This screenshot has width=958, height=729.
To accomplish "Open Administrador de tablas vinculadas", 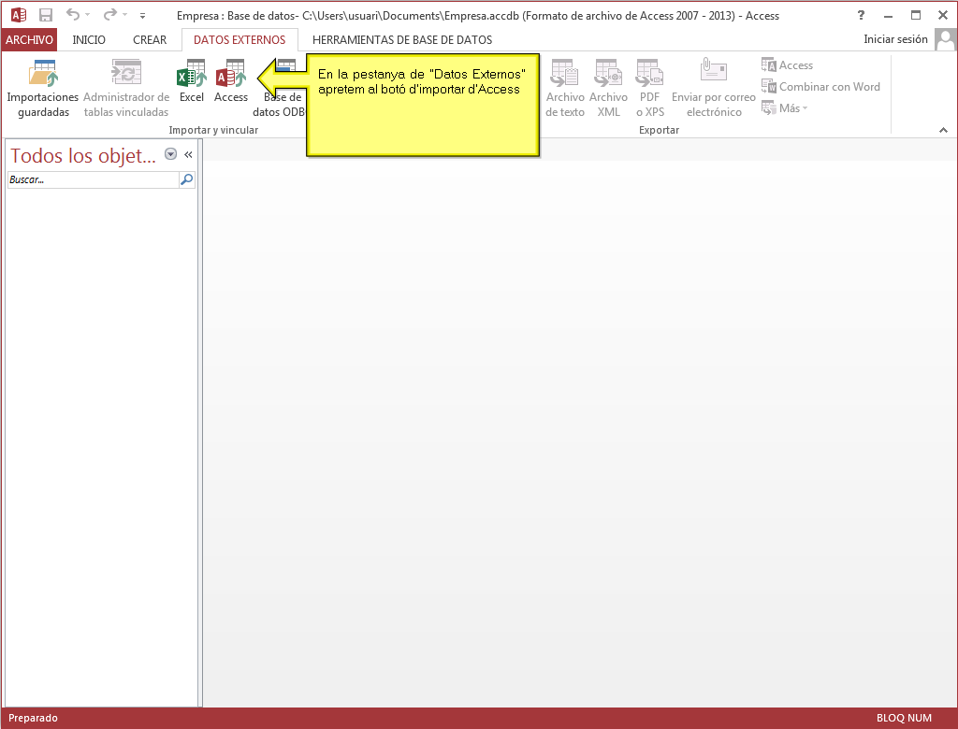I will (126, 89).
